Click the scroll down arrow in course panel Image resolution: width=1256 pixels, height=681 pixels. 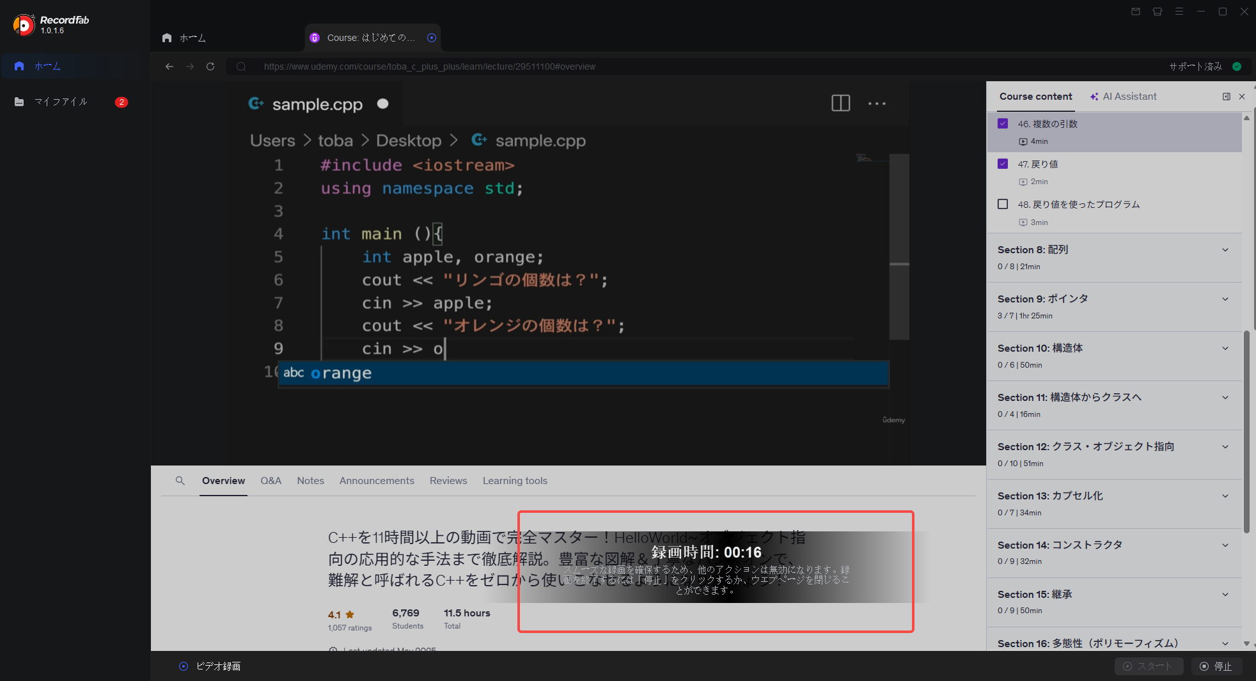point(1246,643)
